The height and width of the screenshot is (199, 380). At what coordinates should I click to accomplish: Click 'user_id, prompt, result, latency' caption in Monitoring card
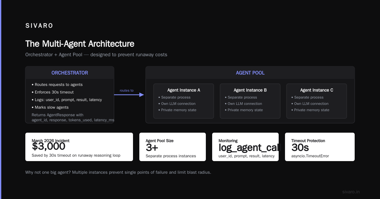(x=247, y=156)
